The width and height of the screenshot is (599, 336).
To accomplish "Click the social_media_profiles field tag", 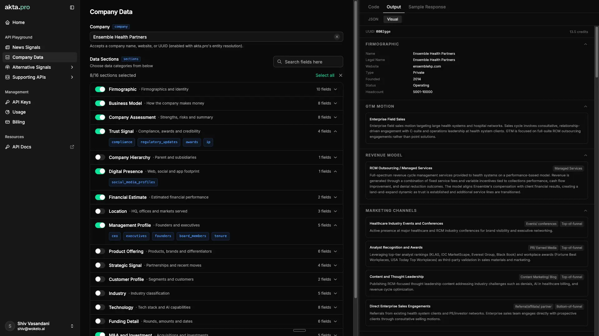I will pyautogui.click(x=133, y=182).
